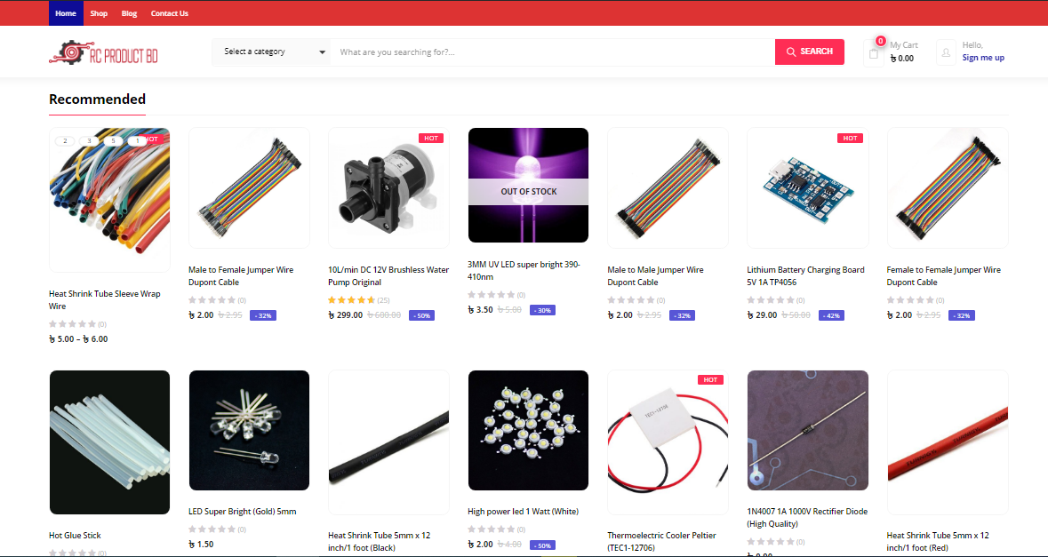
Task: Click the -50% discount badge on water pump
Action: tap(421, 315)
